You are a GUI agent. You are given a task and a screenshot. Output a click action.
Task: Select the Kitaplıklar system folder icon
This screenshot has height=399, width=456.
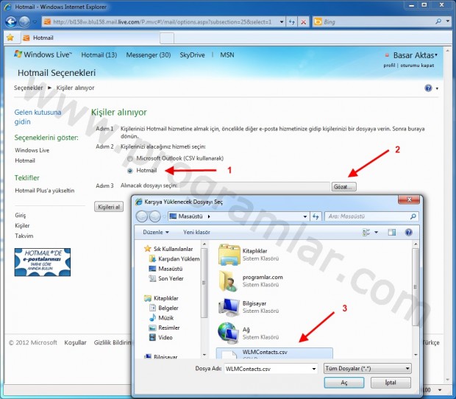tap(229, 255)
